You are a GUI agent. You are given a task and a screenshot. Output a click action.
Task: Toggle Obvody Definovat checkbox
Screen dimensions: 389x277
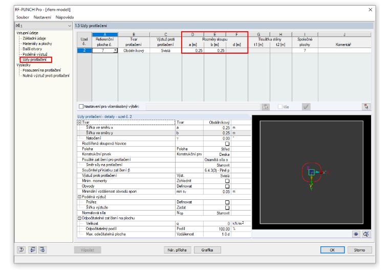click(x=227, y=187)
